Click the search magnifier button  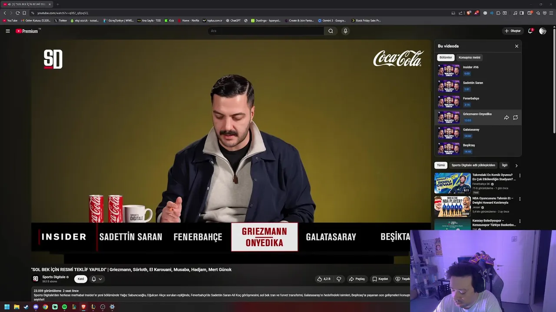point(331,31)
